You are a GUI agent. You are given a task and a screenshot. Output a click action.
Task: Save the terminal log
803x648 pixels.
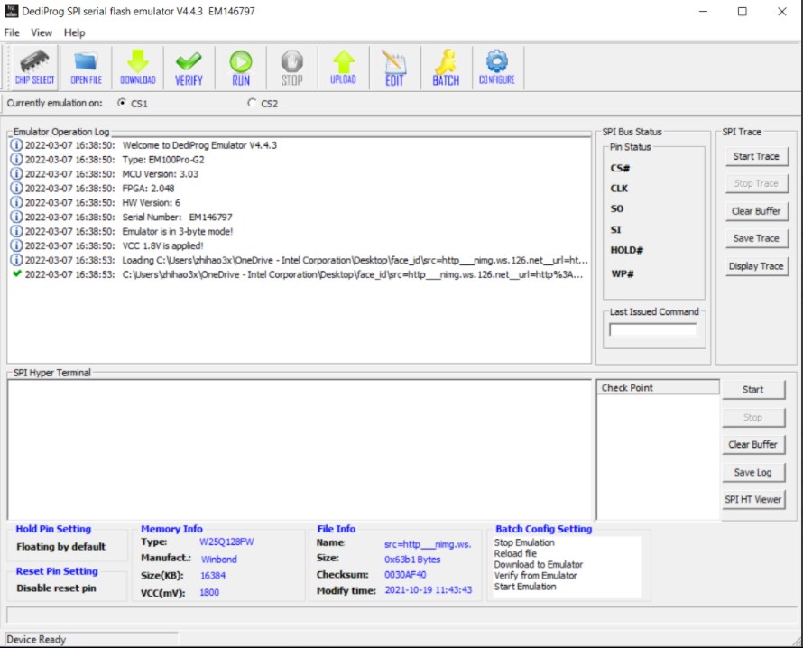click(x=754, y=472)
